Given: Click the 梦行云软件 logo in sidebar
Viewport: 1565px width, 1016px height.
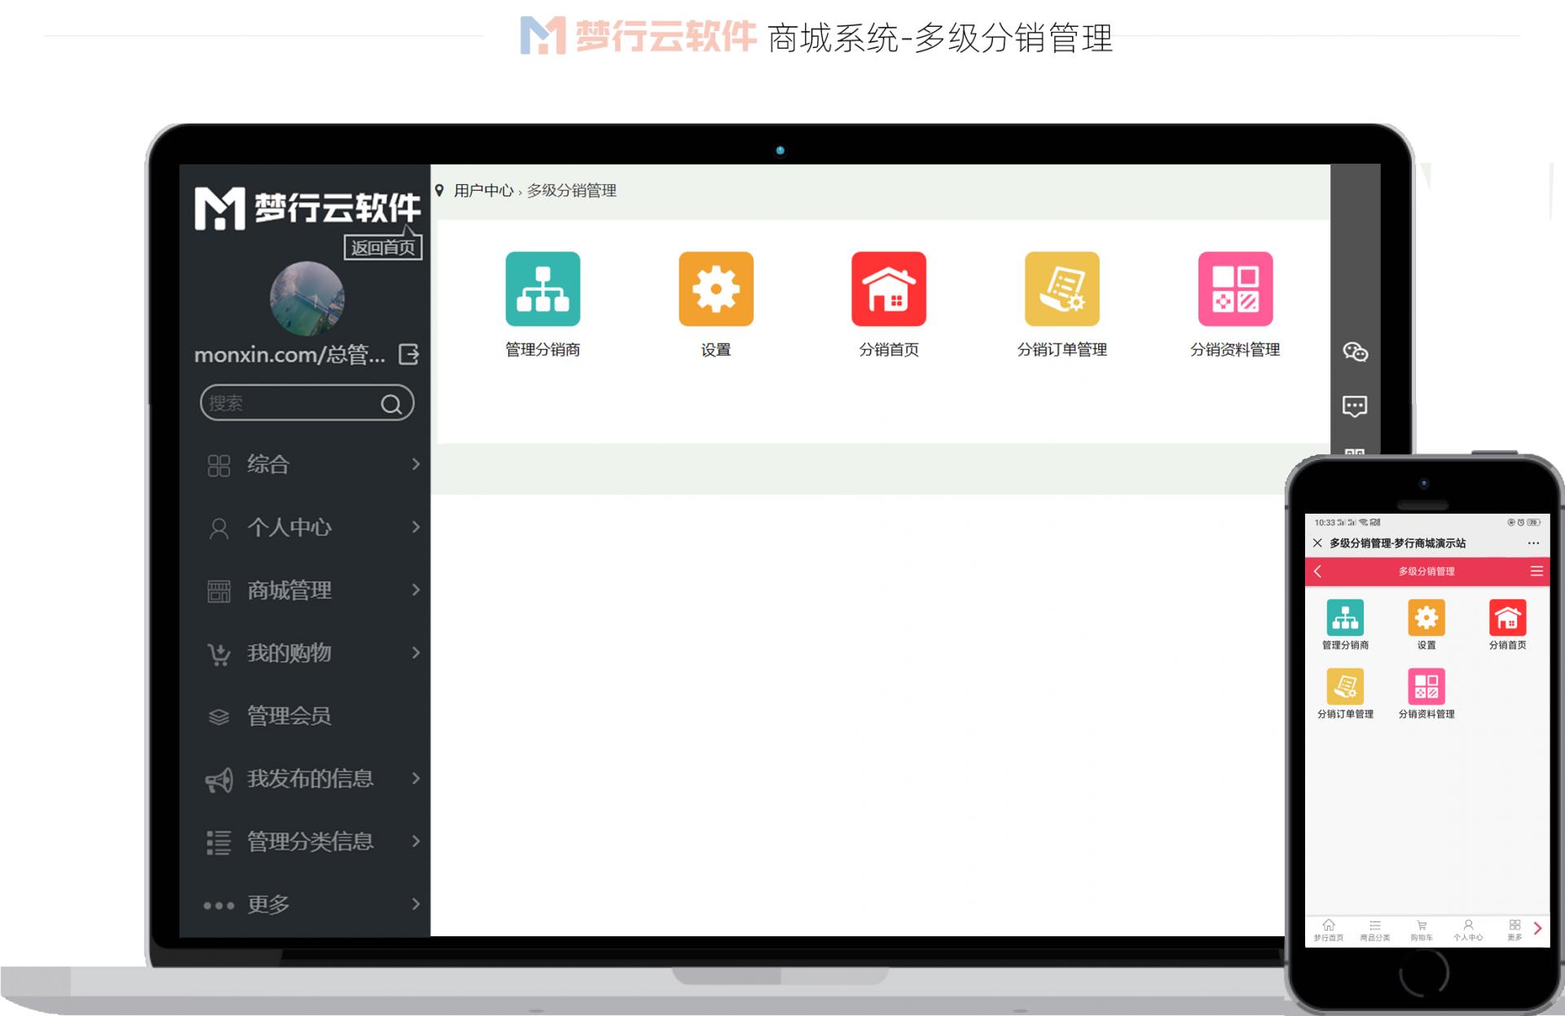Looking at the screenshot, I should pos(307,208).
